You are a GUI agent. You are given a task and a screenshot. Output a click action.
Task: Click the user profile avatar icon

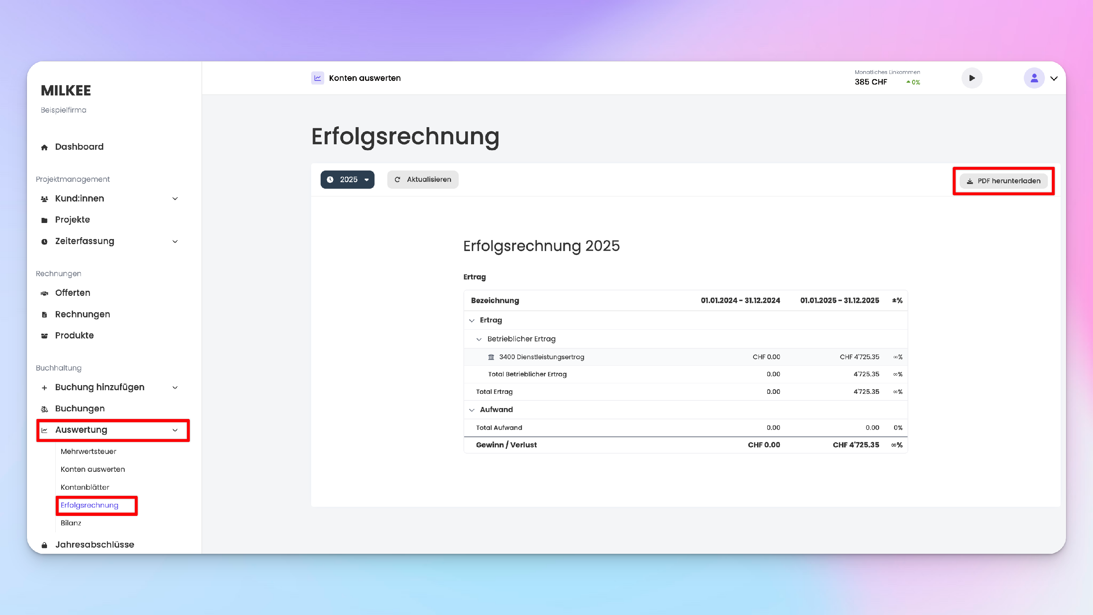coord(1034,78)
